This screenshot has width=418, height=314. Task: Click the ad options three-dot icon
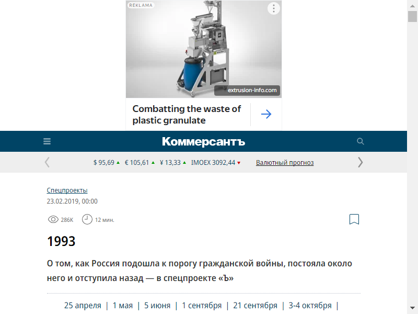click(273, 8)
